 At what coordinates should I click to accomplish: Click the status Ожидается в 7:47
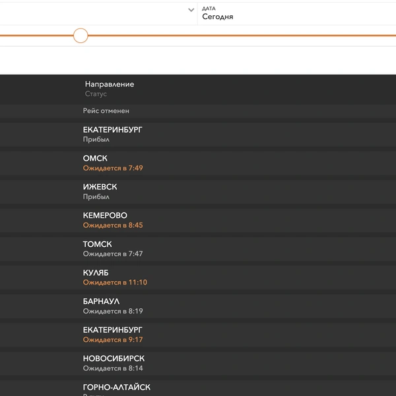[113, 254]
